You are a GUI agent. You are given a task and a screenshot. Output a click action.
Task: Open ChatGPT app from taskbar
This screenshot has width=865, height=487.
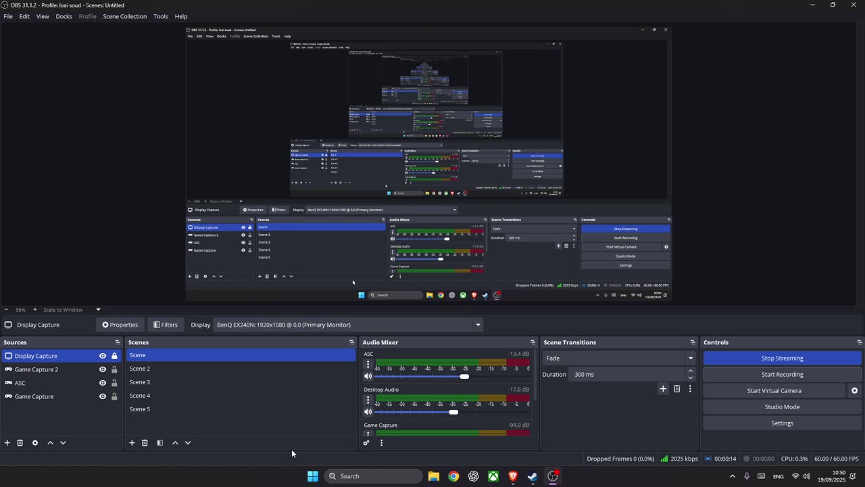(474, 476)
